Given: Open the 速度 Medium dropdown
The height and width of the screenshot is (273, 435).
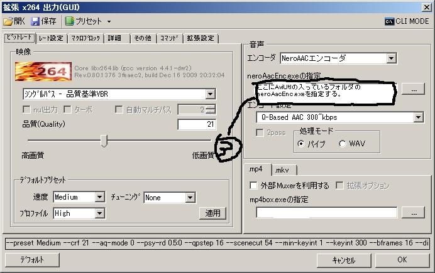Looking at the screenshot, I should 79,197.
